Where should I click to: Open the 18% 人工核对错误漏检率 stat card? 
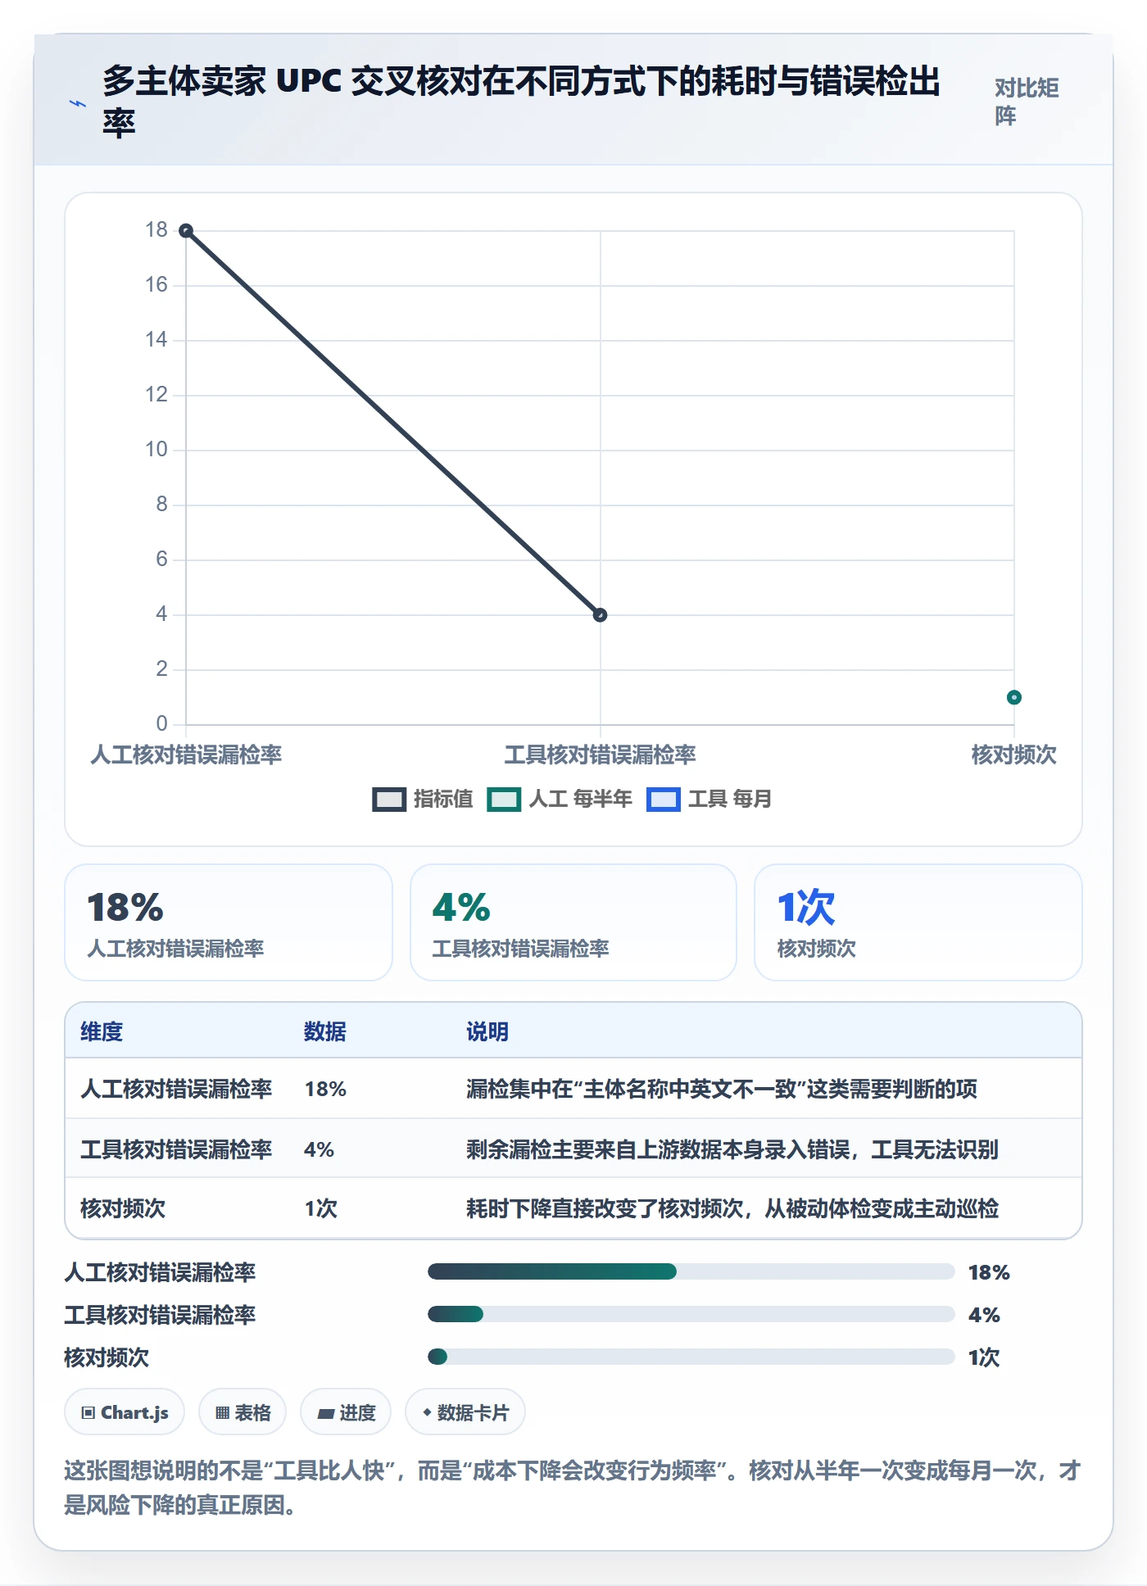229,922
